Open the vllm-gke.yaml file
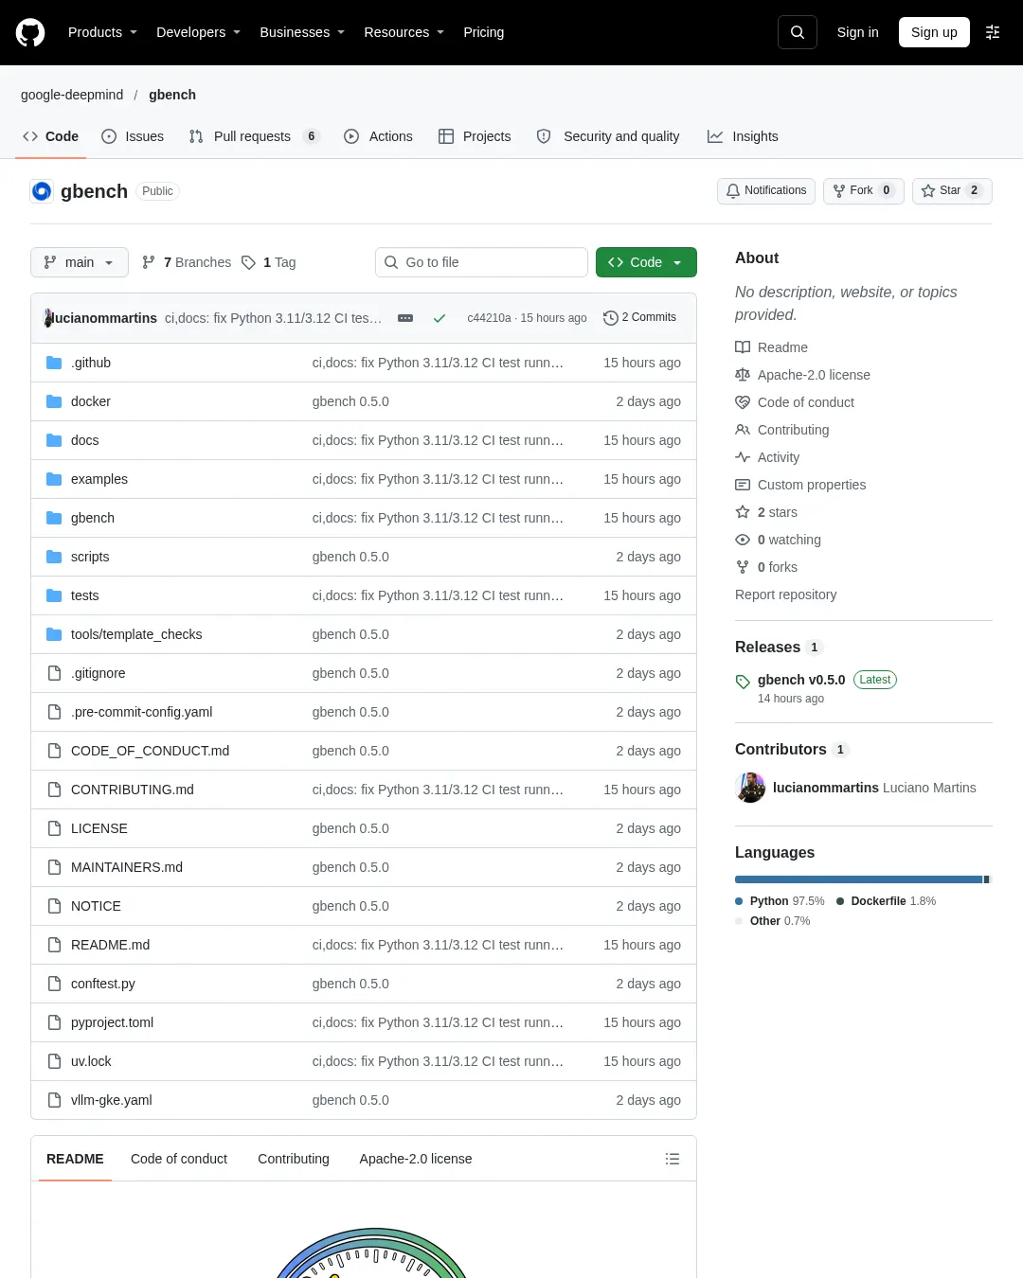The height and width of the screenshot is (1278, 1023). tap(112, 1100)
